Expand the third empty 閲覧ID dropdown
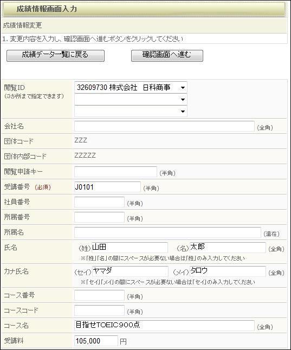 [131, 111]
